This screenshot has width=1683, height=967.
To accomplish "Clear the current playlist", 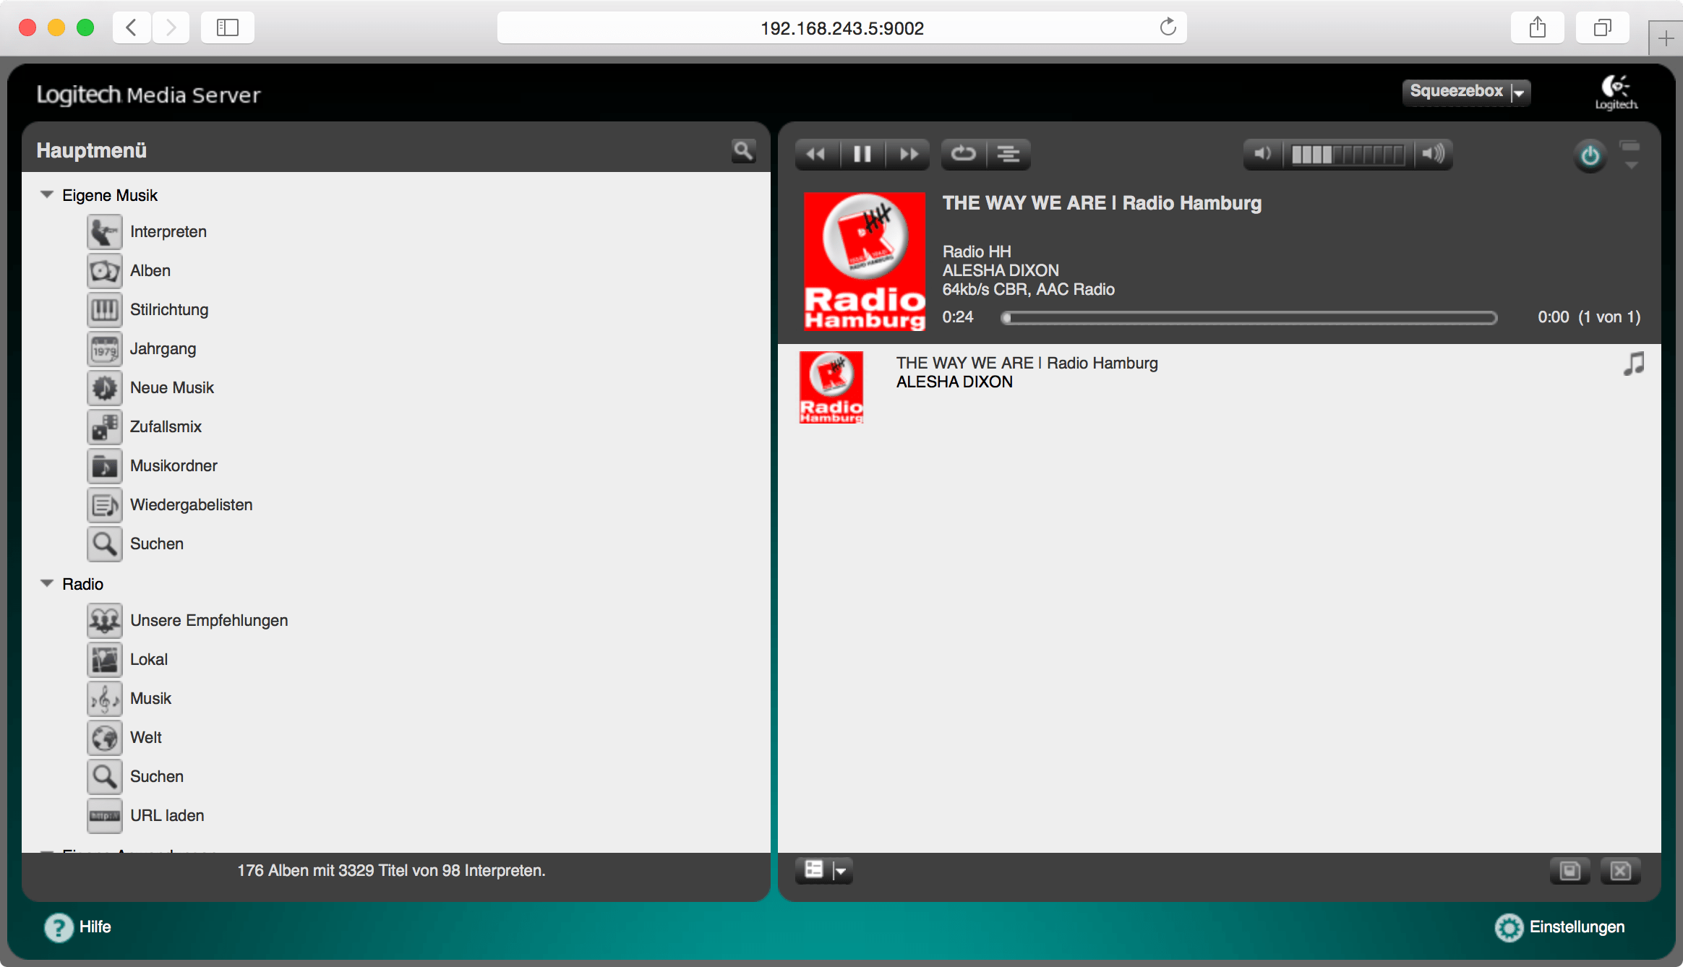I will (x=1621, y=870).
